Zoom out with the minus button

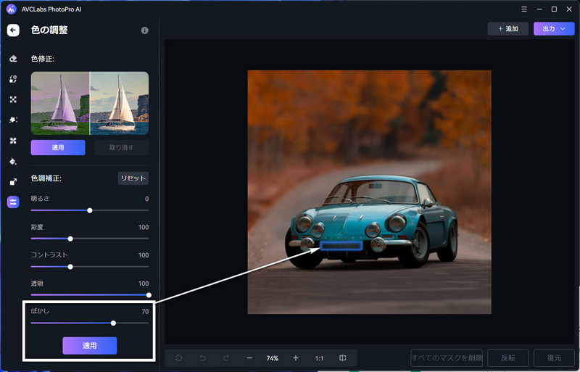(249, 358)
